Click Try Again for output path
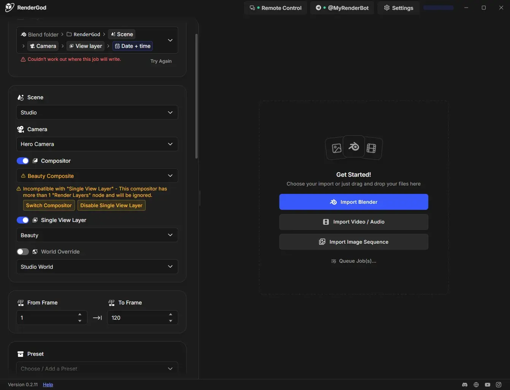The image size is (510, 390). pos(161,61)
